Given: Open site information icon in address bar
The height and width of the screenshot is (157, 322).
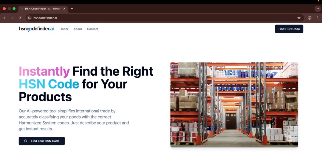Looking at the screenshot, I should [x=29, y=18].
